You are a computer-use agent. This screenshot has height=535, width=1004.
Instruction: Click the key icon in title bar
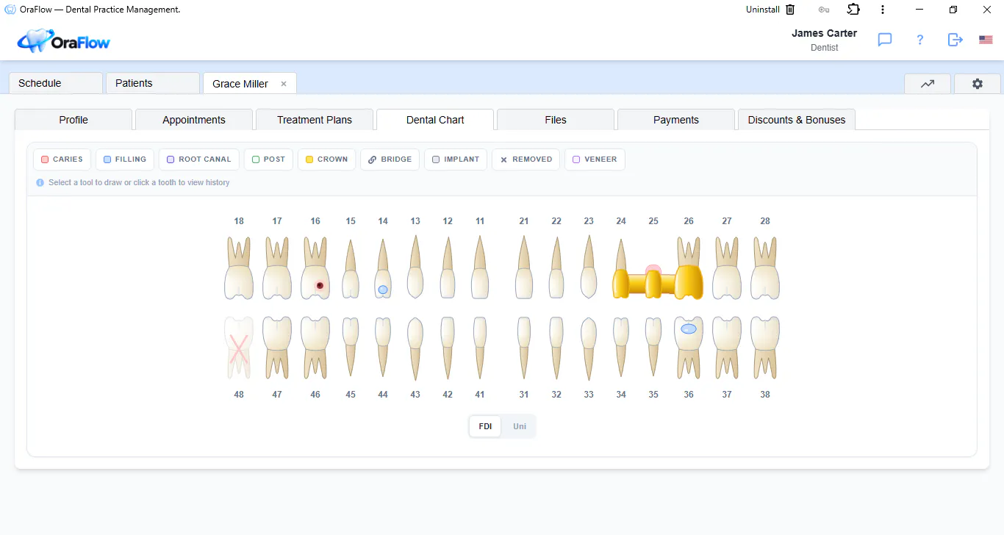824,10
